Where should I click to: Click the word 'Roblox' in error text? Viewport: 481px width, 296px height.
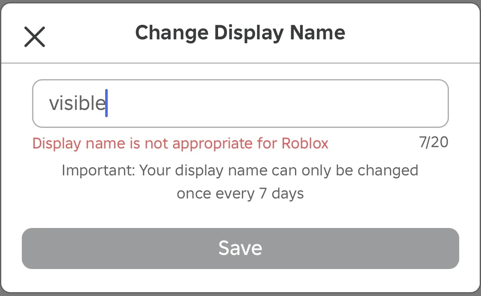click(305, 143)
